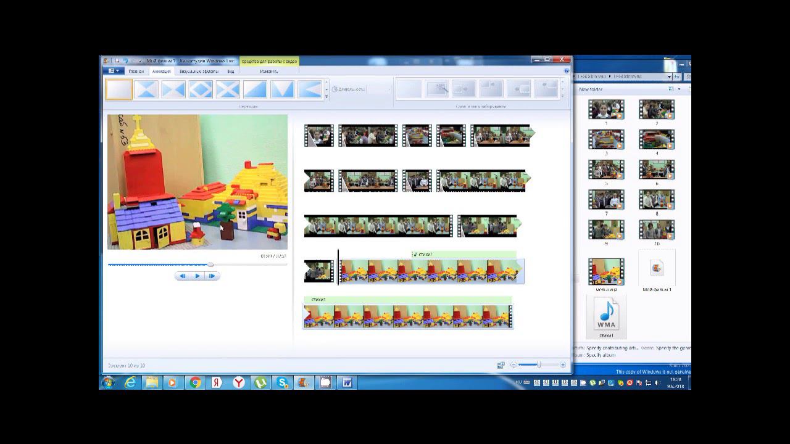Select first clip in storyboard top row
Viewport: 790px width, 444px height.
[x=319, y=136]
